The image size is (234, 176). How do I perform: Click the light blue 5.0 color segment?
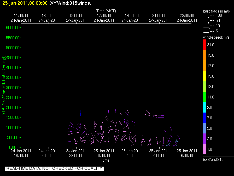click(x=204, y=128)
